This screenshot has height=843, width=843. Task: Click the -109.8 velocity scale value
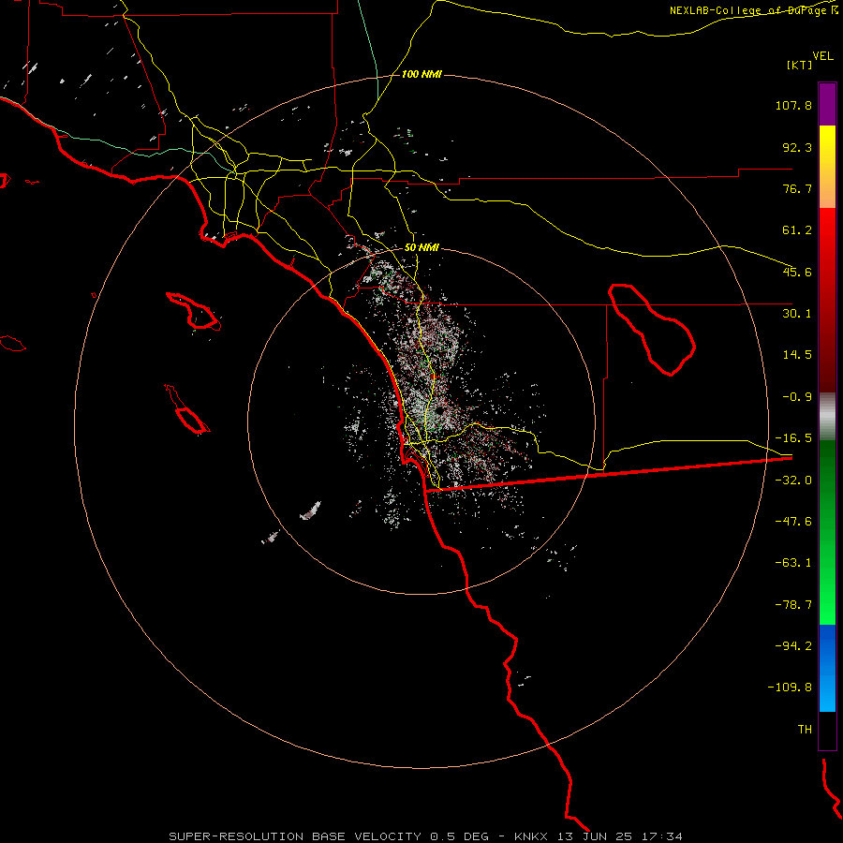(x=791, y=688)
